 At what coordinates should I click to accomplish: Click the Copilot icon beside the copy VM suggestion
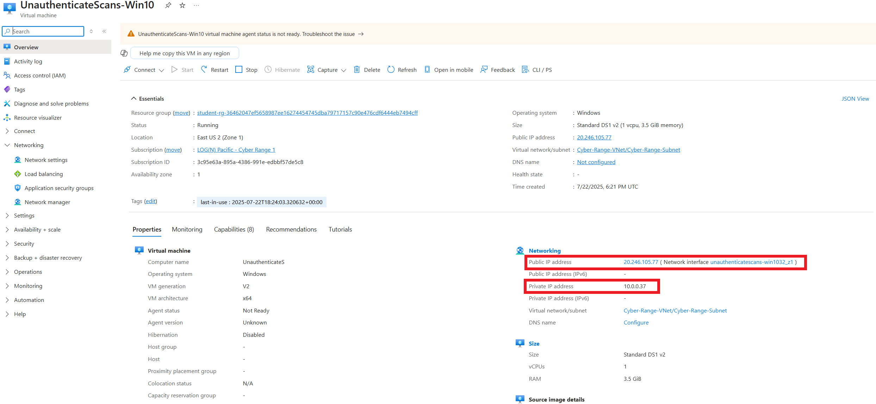(x=124, y=53)
